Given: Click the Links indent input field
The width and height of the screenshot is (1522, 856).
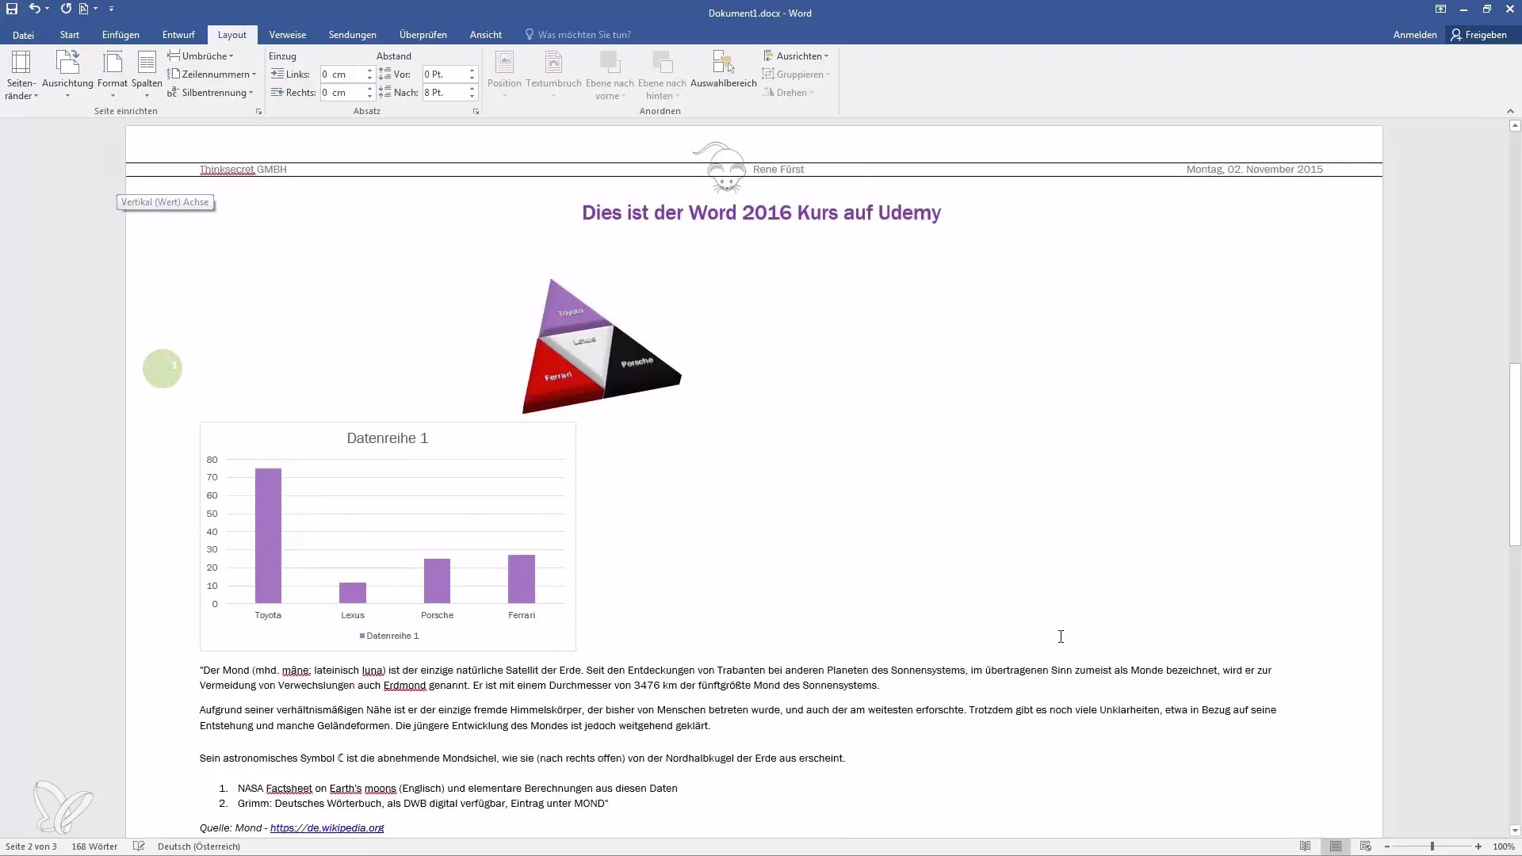Looking at the screenshot, I should point(342,75).
